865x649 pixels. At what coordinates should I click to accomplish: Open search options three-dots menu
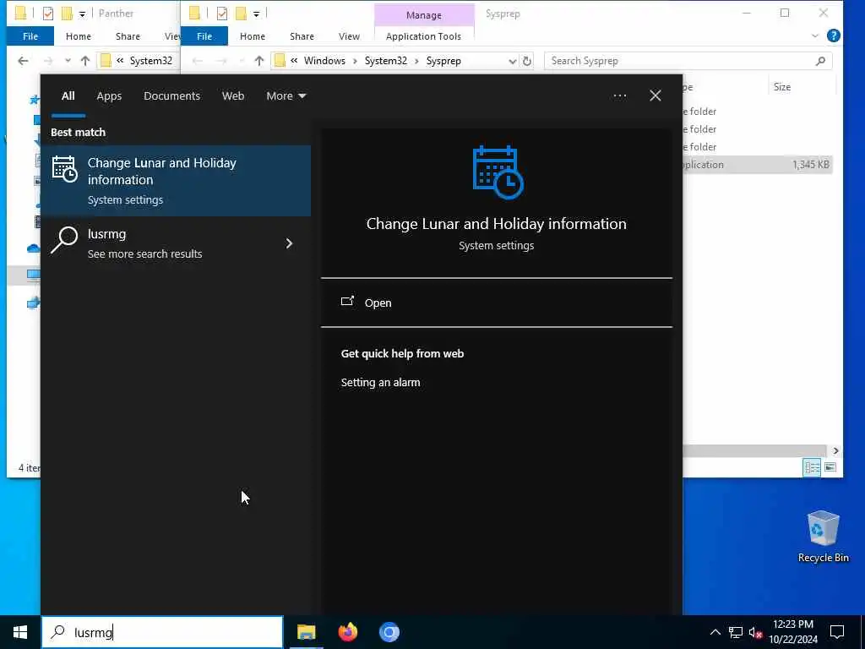tap(619, 96)
